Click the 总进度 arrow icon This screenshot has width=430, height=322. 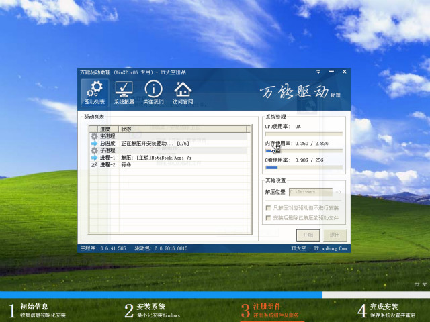(94, 144)
